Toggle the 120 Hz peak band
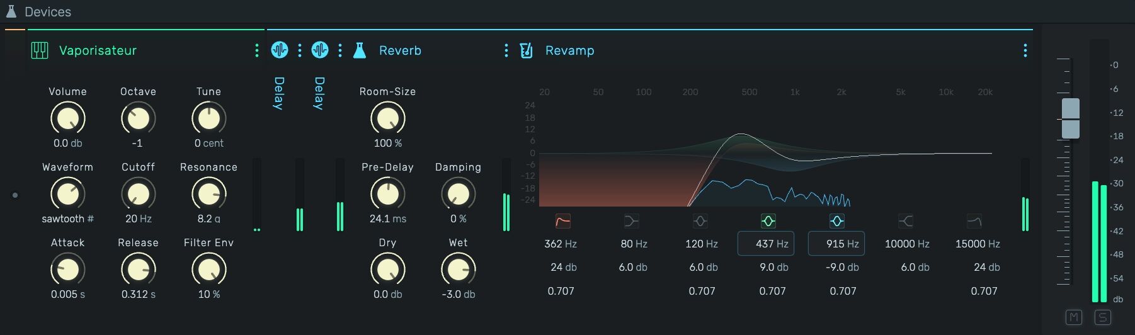This screenshot has height=335, width=1135. [x=700, y=221]
